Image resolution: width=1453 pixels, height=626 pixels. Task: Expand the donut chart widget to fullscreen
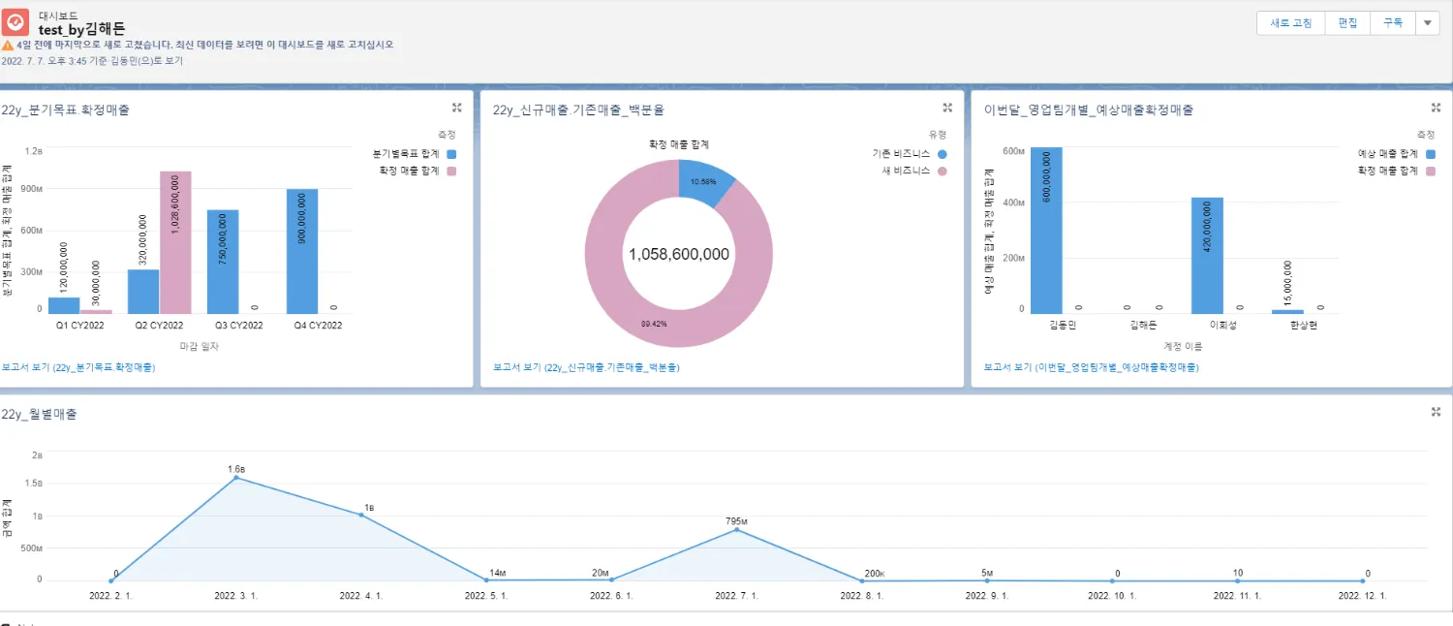tap(946, 108)
